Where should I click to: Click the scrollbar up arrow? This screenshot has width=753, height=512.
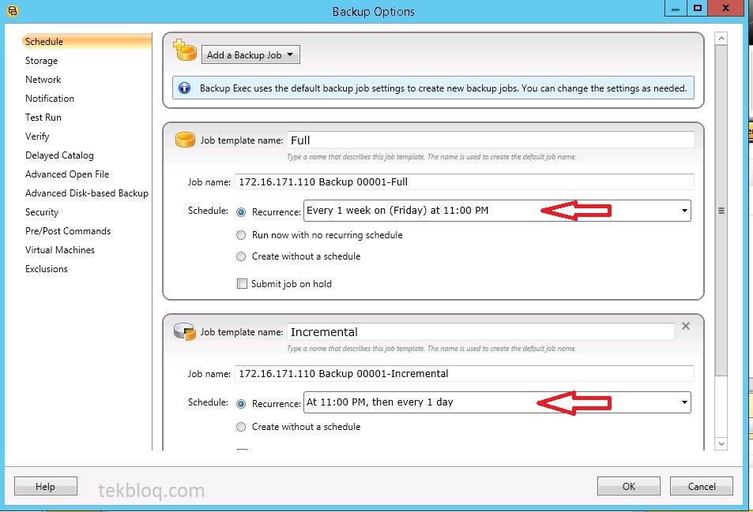click(x=721, y=39)
